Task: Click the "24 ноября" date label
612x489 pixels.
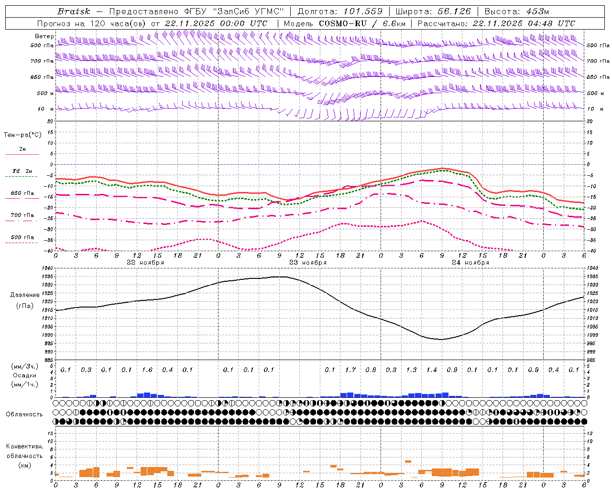Action: click(470, 263)
